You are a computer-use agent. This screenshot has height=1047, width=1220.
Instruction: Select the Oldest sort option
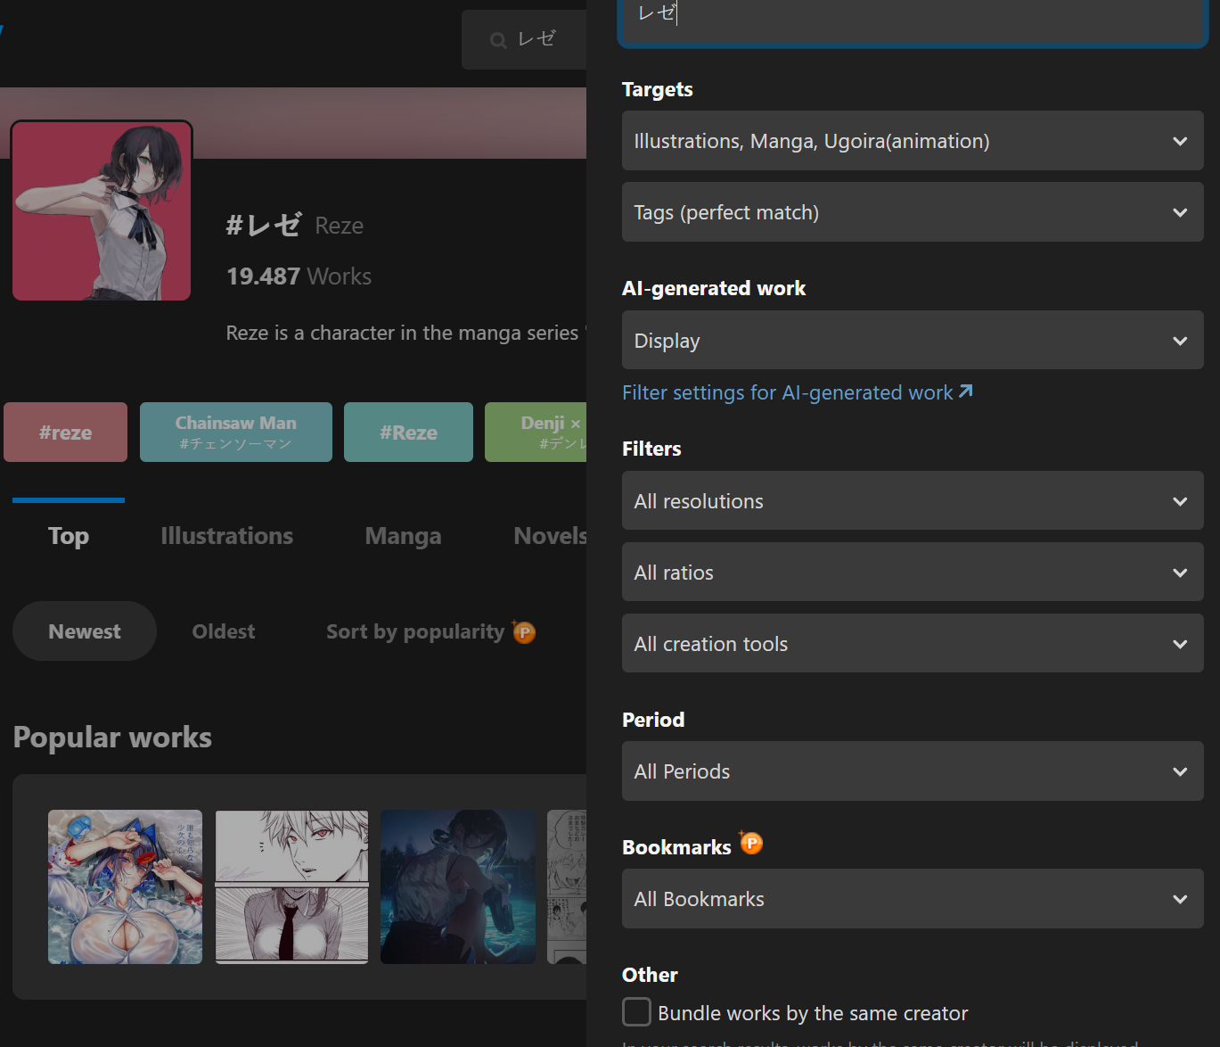(224, 631)
